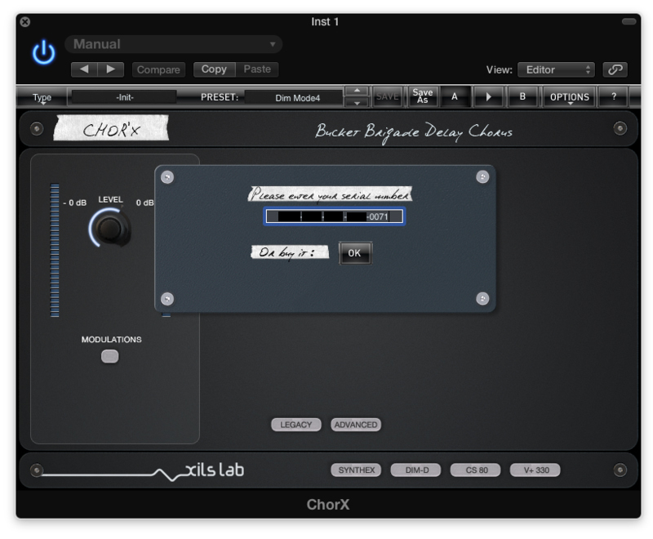Click the CHOR'X logo label
Viewport: 653px width, 539px height.
tap(111, 128)
